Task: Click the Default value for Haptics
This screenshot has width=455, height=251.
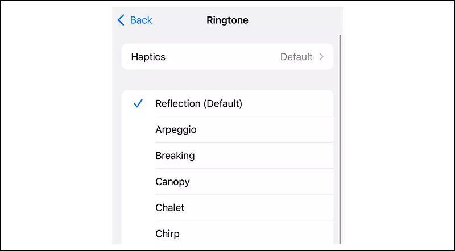Action: (x=296, y=57)
